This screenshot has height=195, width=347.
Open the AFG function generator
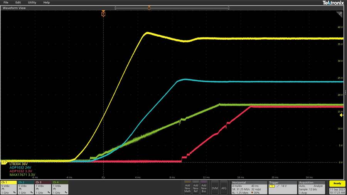[224, 188]
